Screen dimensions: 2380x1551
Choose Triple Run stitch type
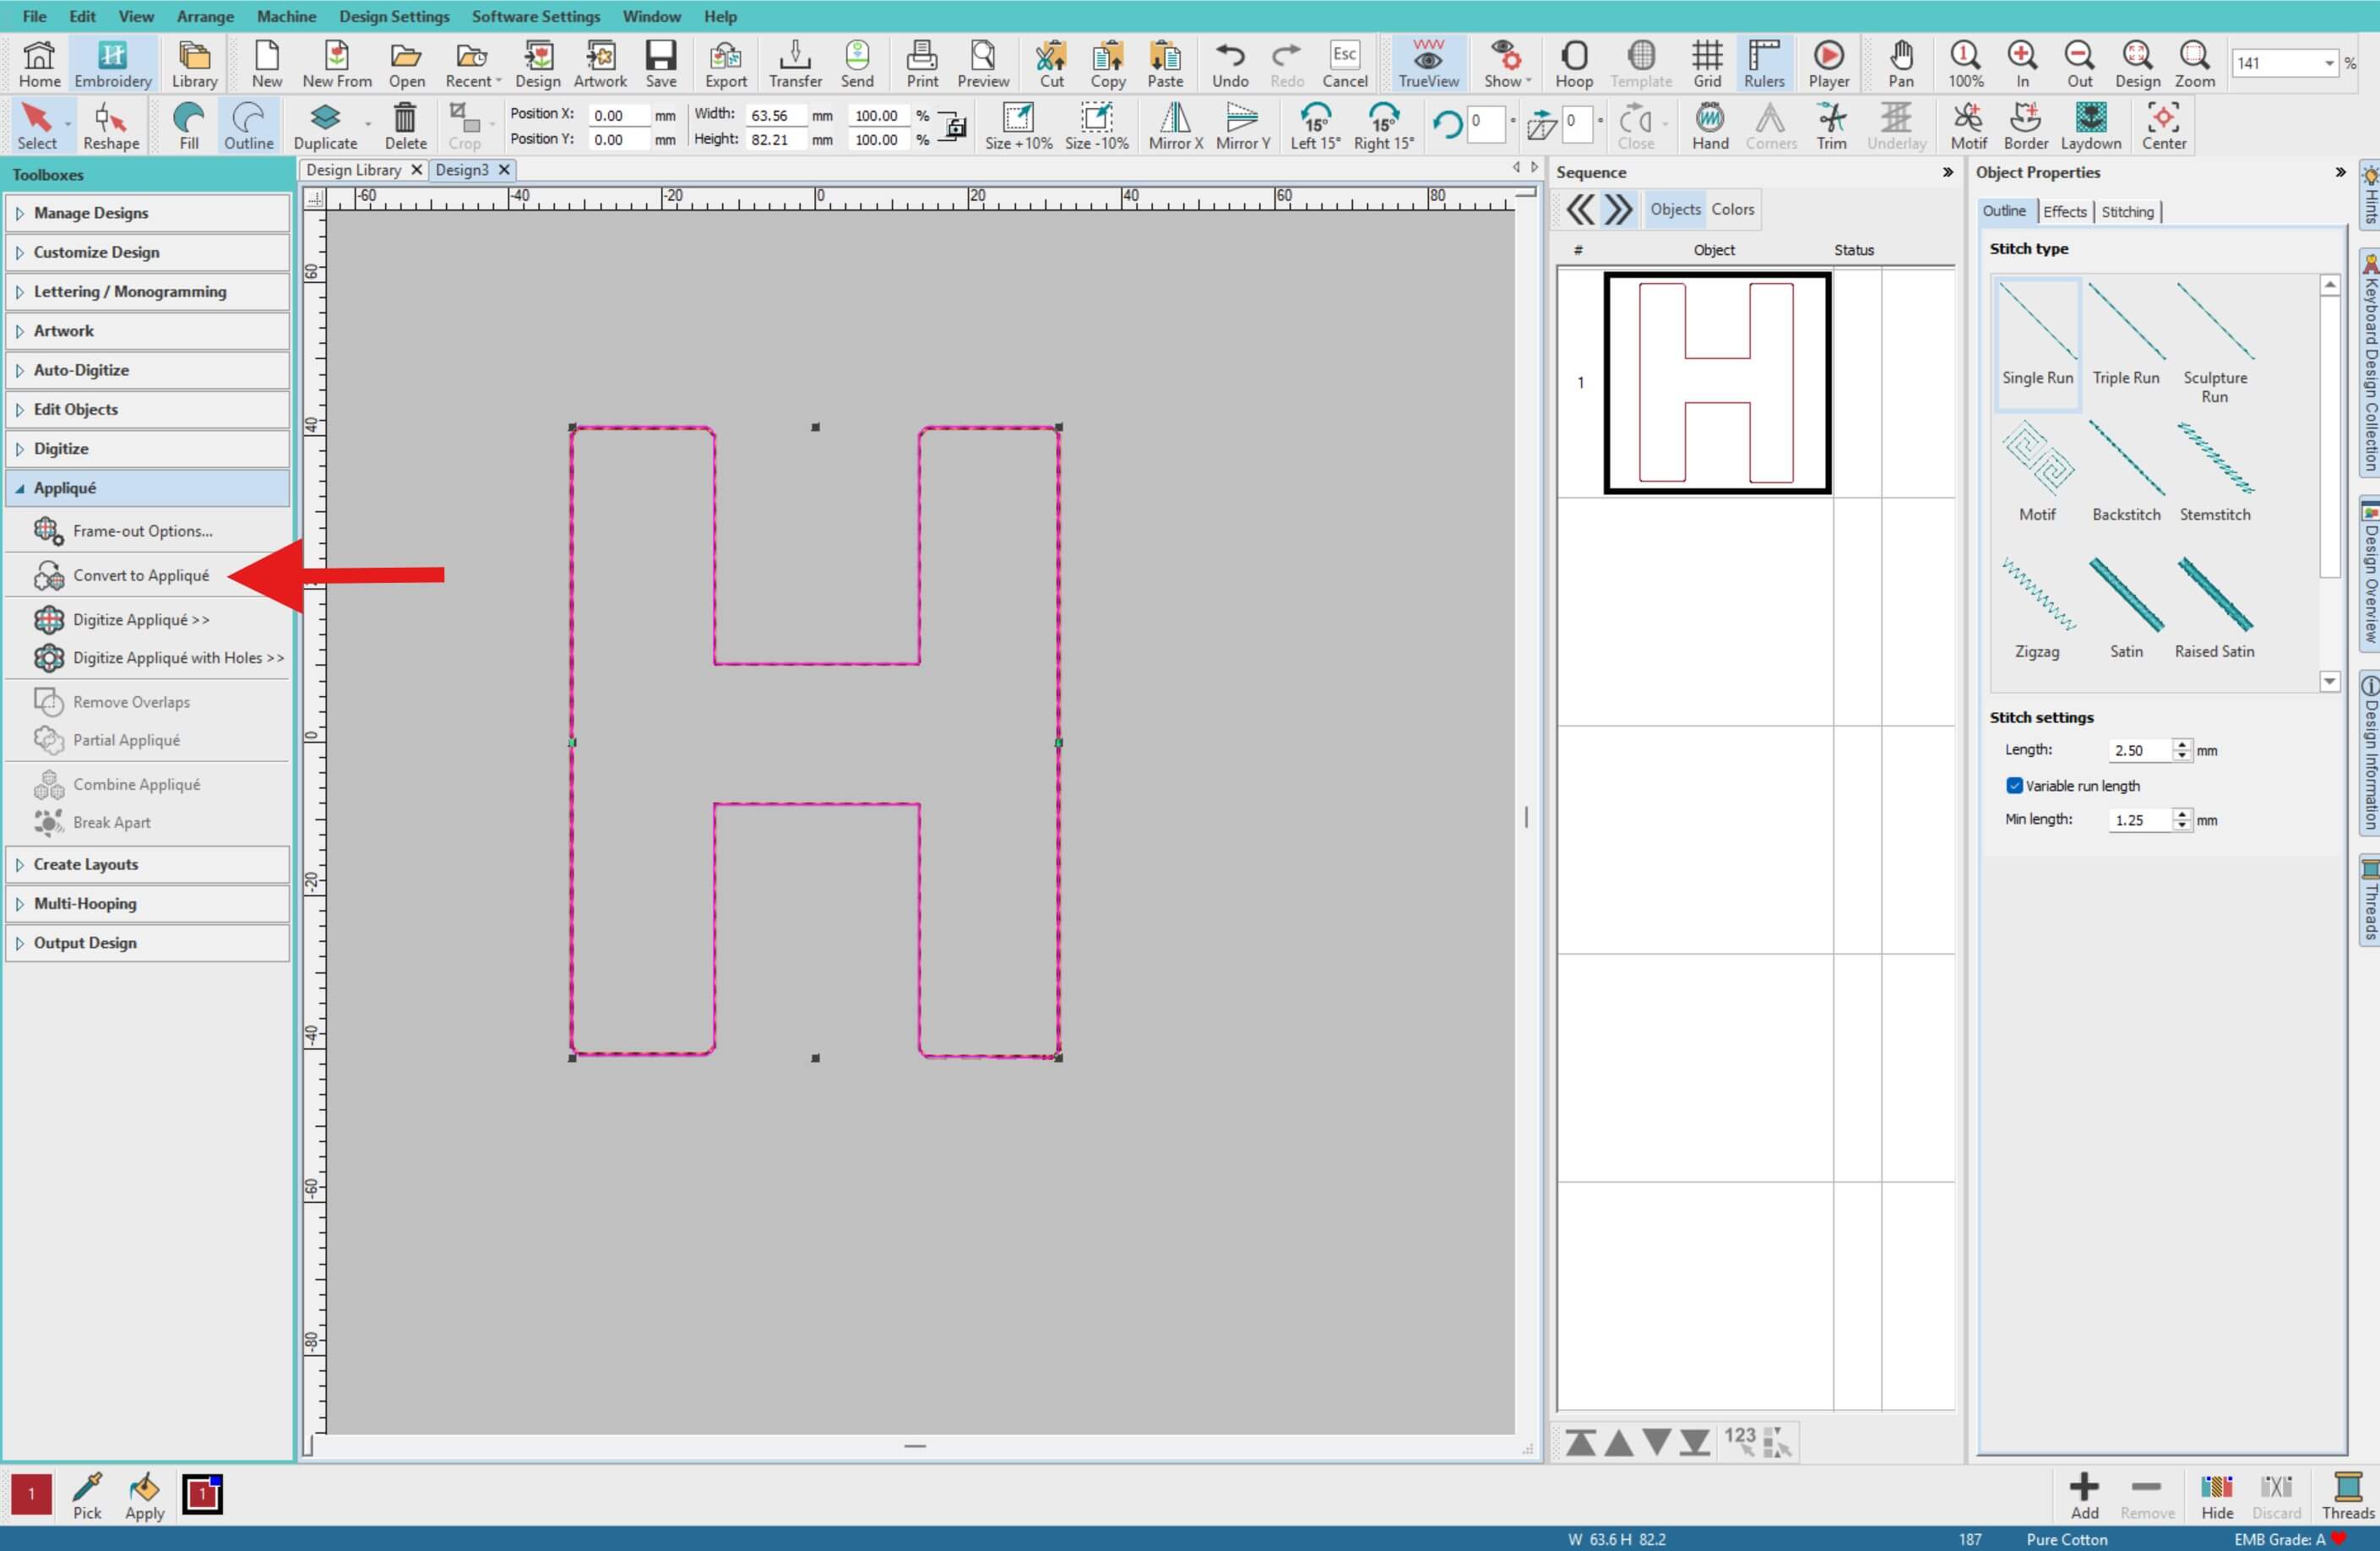[x=2126, y=334]
